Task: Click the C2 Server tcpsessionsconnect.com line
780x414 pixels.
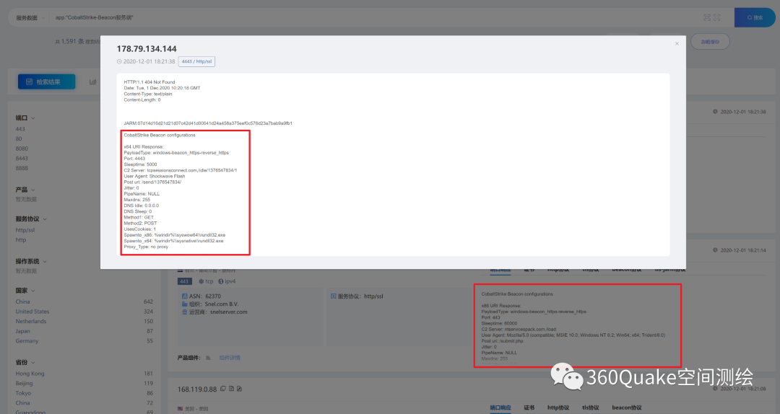Action: [180, 170]
